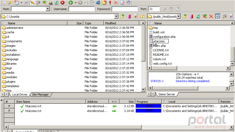Click the red X delete icon in remote pane
Screen dimensions: 235x132
coord(211,16)
